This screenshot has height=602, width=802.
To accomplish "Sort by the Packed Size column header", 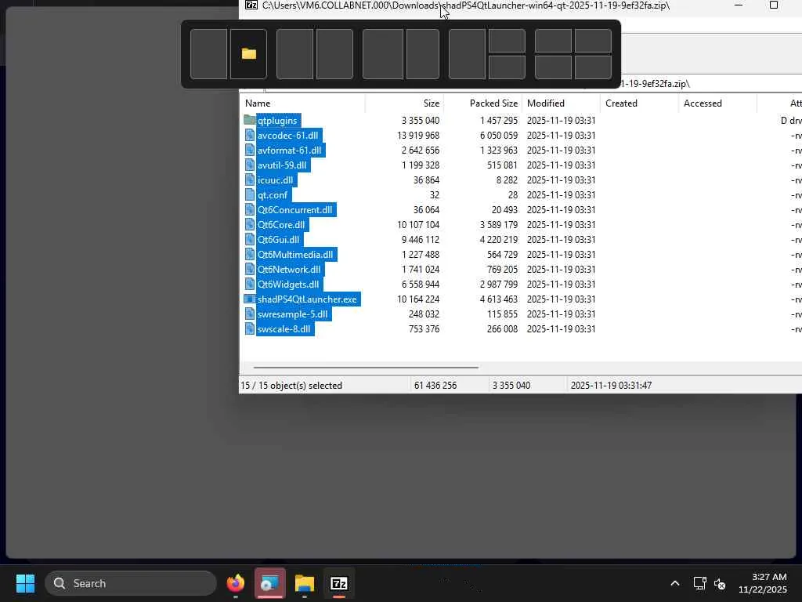I will coord(482,103).
